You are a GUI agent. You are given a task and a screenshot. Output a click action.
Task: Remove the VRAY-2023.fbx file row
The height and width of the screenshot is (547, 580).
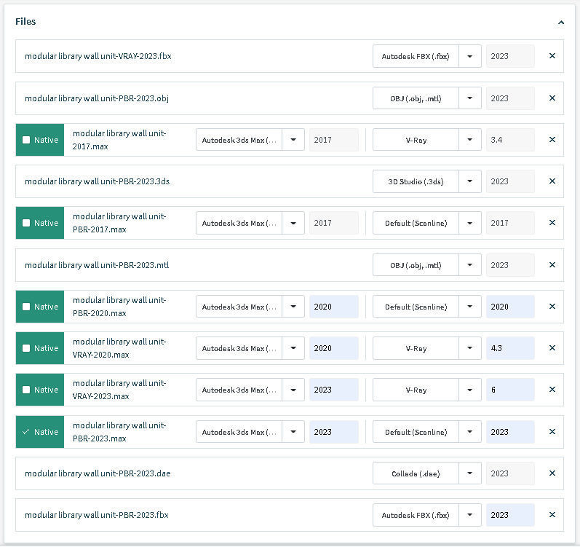552,56
